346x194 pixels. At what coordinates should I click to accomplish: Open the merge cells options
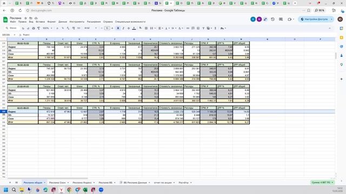click(152, 28)
